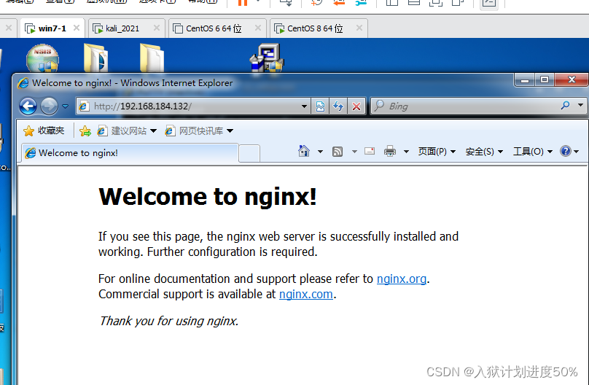Close the Internet Explorer window
589x385 pixels.
click(x=572, y=79)
